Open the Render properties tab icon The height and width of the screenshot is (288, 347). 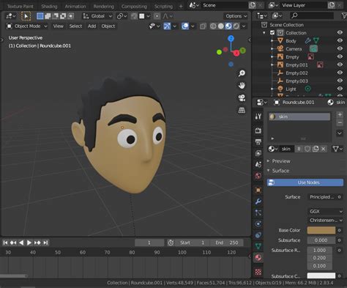(x=258, y=130)
